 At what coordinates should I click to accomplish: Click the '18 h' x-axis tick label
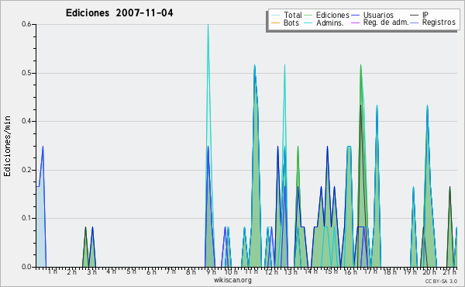(x=390, y=271)
